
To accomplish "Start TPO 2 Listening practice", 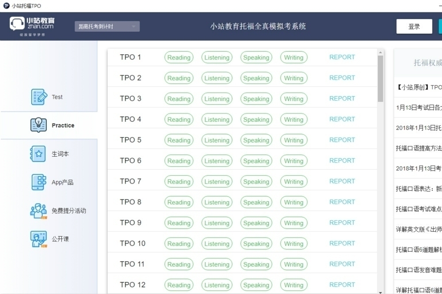I will pyautogui.click(x=217, y=78).
